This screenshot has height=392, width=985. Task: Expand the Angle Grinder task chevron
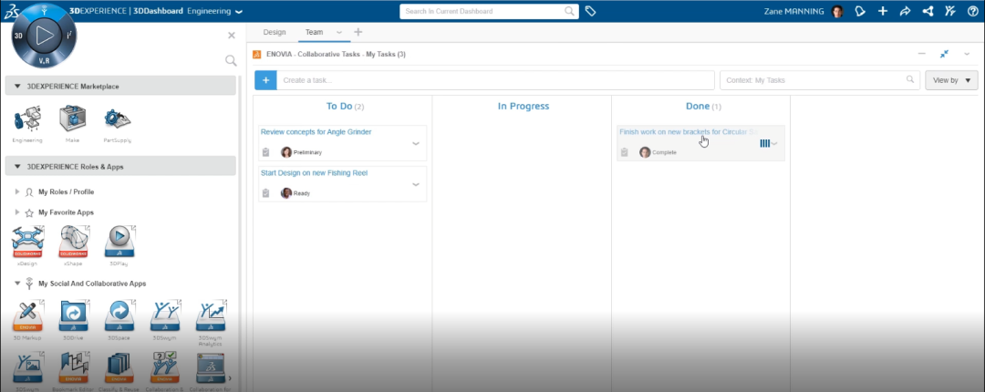pos(415,143)
